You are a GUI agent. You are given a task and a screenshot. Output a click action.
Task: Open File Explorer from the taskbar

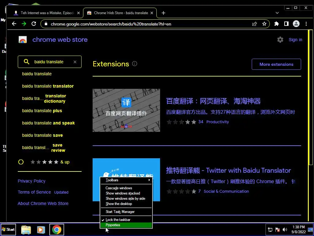coord(26,230)
